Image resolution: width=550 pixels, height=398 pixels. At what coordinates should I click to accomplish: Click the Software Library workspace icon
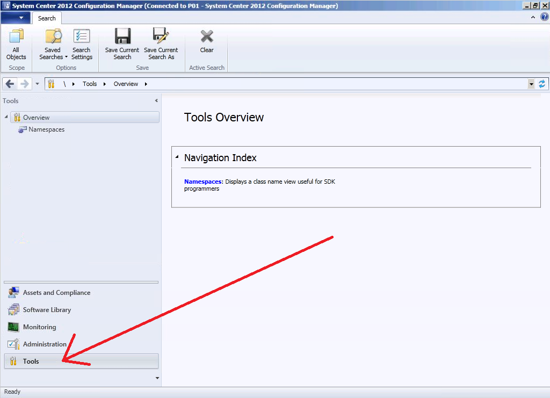(x=13, y=309)
